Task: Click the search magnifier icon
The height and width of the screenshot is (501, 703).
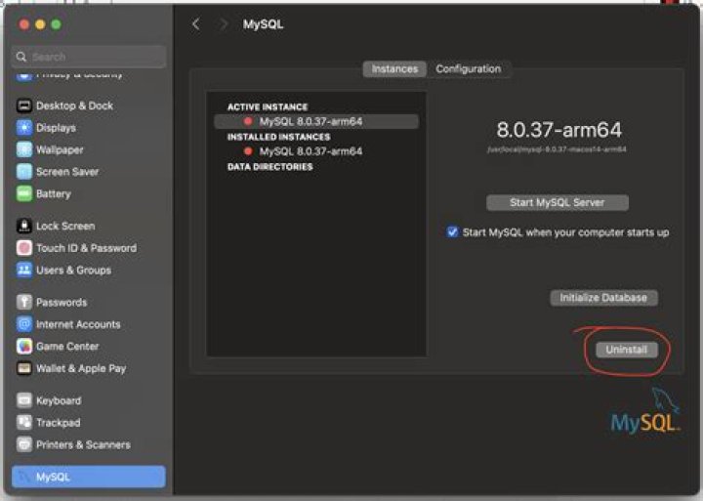Action: coord(21,57)
